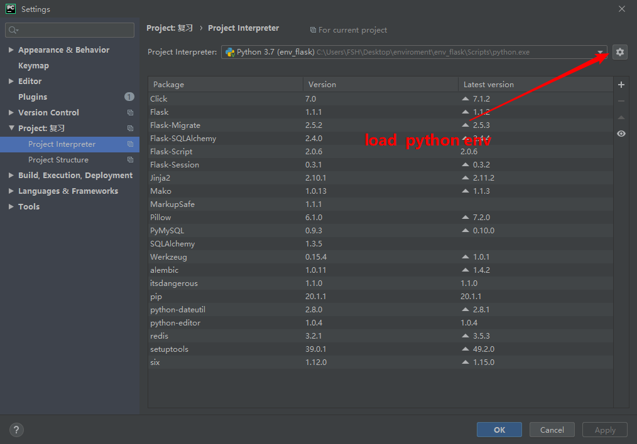
Task: Select the MarkupSafe package row
Action: point(380,204)
